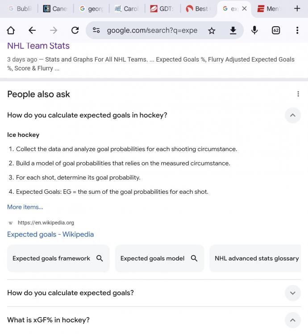
Task: Collapse the expected goals in hockey question
Action: [x=292, y=115]
